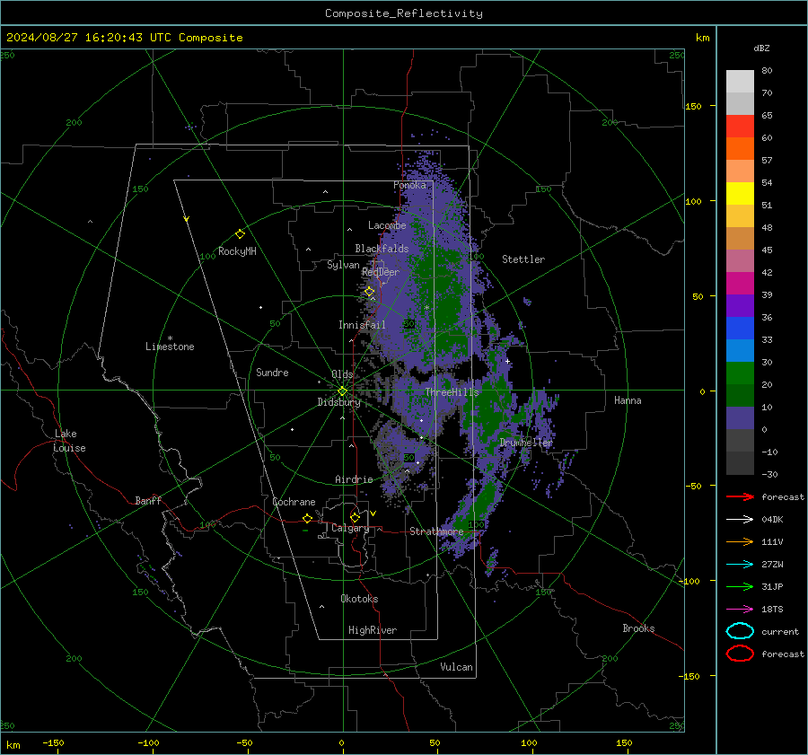
Task: Click the Okotoks city label
Action: (x=359, y=599)
